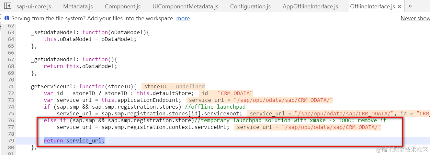Show more tabs with the double chevron
Viewport: 430px width, 155px height.
(x=410, y=6)
